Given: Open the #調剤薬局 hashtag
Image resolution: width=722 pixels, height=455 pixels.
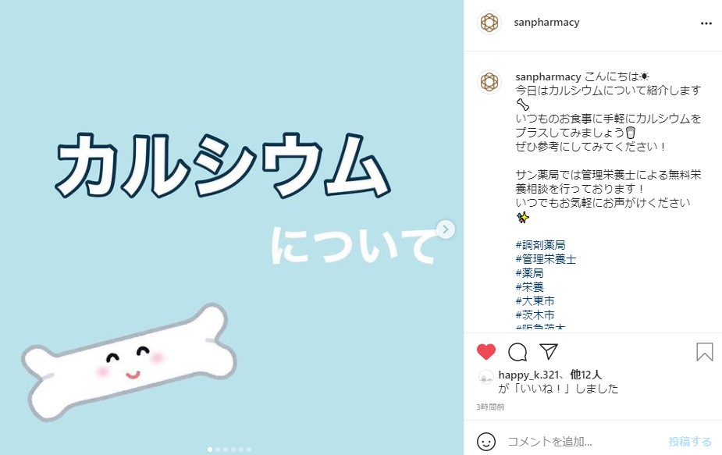Looking at the screenshot, I should pos(540,245).
